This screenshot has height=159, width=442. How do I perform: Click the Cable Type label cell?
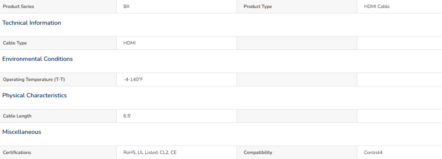click(58, 43)
